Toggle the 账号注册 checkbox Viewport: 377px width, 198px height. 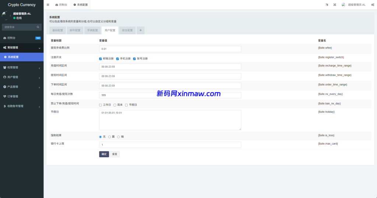[x=134, y=59]
